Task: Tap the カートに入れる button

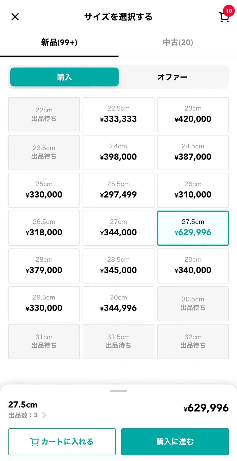Action: pos(62,442)
